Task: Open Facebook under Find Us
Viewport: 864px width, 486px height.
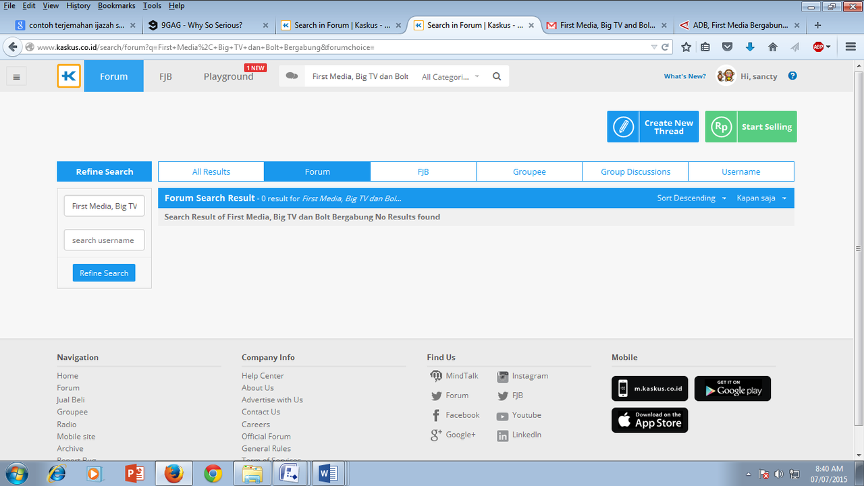Action: point(455,415)
